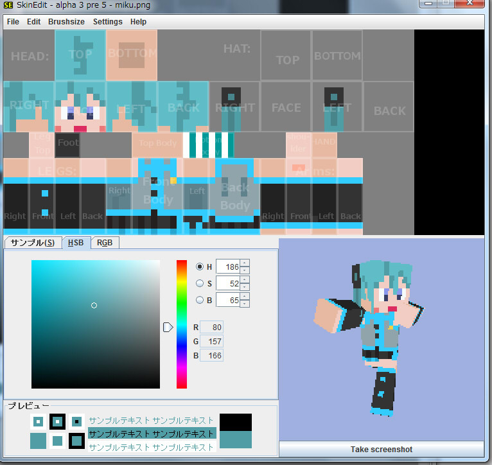Select the B radio button
The height and width of the screenshot is (465, 492).
pos(200,300)
